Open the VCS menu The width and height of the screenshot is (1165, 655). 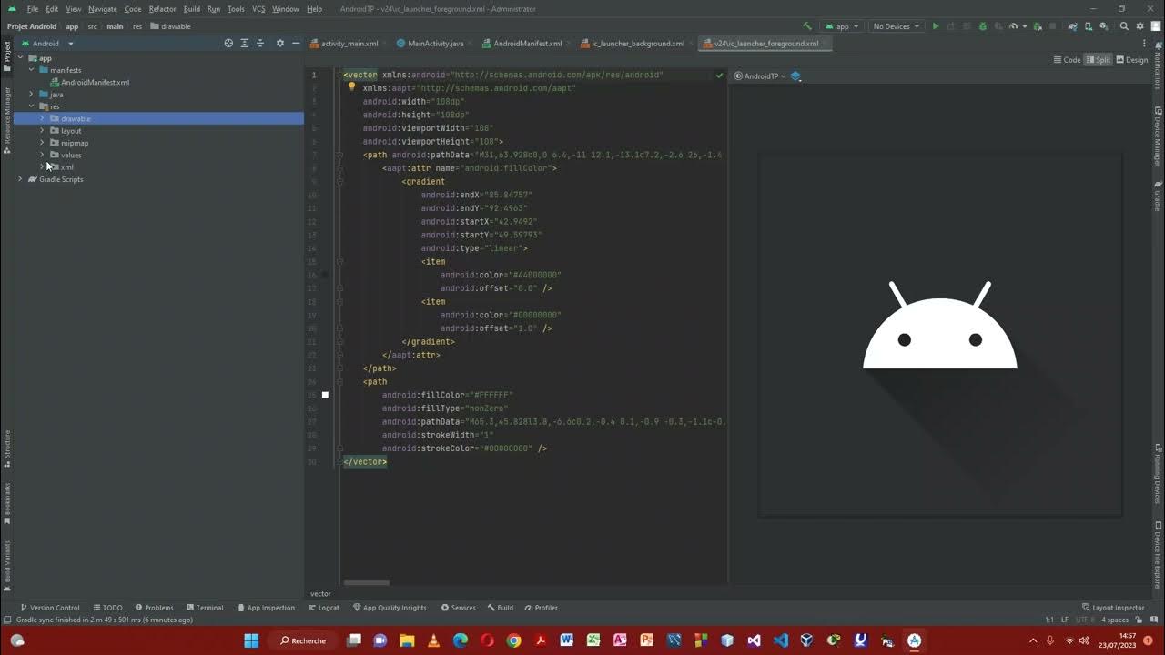click(258, 9)
